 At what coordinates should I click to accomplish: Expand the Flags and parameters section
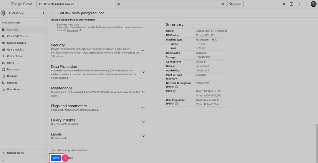tap(143, 108)
